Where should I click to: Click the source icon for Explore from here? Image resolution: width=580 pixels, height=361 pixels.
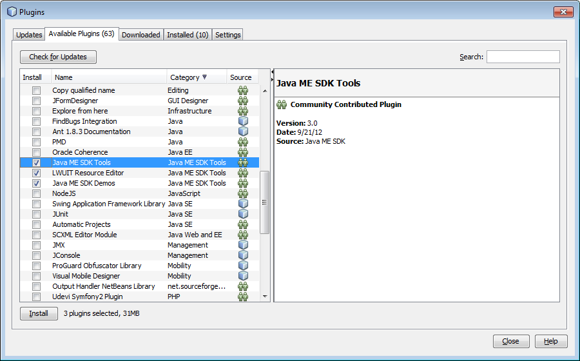(243, 111)
